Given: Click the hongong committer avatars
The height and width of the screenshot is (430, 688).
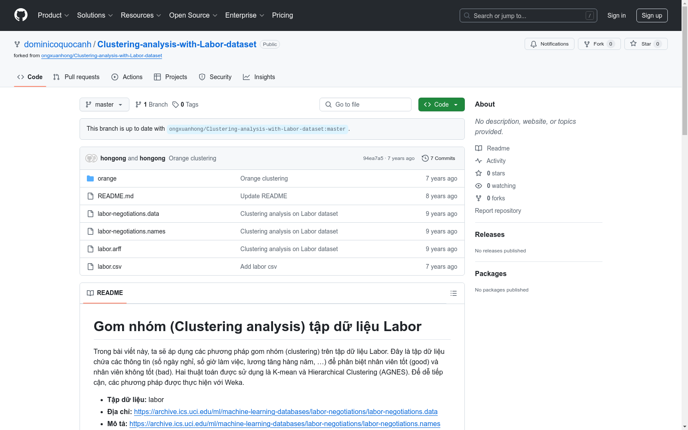Looking at the screenshot, I should 91,158.
